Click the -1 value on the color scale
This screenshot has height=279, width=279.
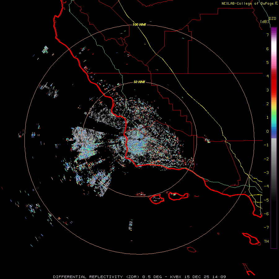(x=266, y=145)
